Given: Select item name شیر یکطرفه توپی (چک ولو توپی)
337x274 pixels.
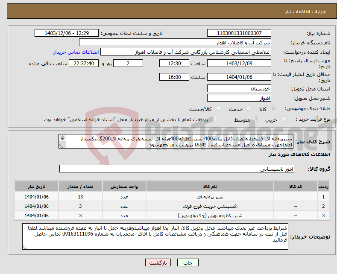Looking at the screenshot, I should pyautogui.click(x=210, y=216).
